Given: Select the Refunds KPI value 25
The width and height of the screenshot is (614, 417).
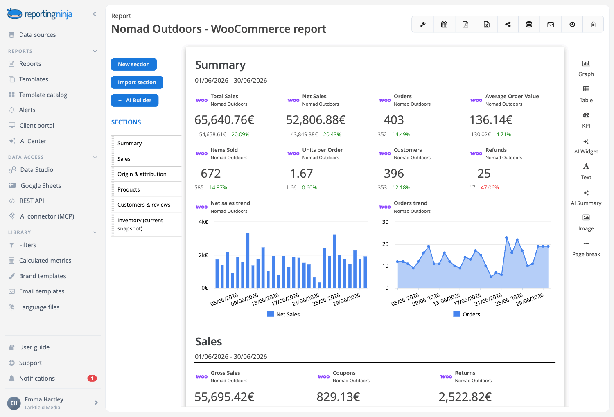Looking at the screenshot, I should (484, 174).
